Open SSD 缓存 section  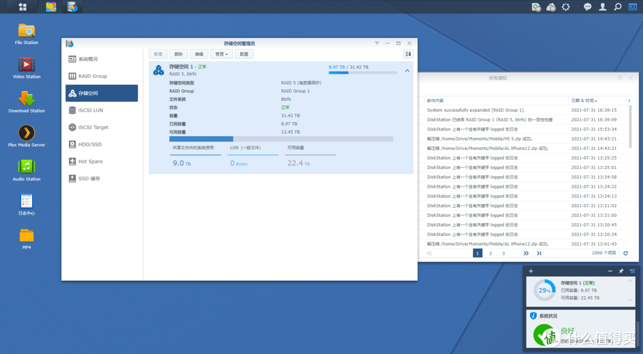(x=102, y=178)
